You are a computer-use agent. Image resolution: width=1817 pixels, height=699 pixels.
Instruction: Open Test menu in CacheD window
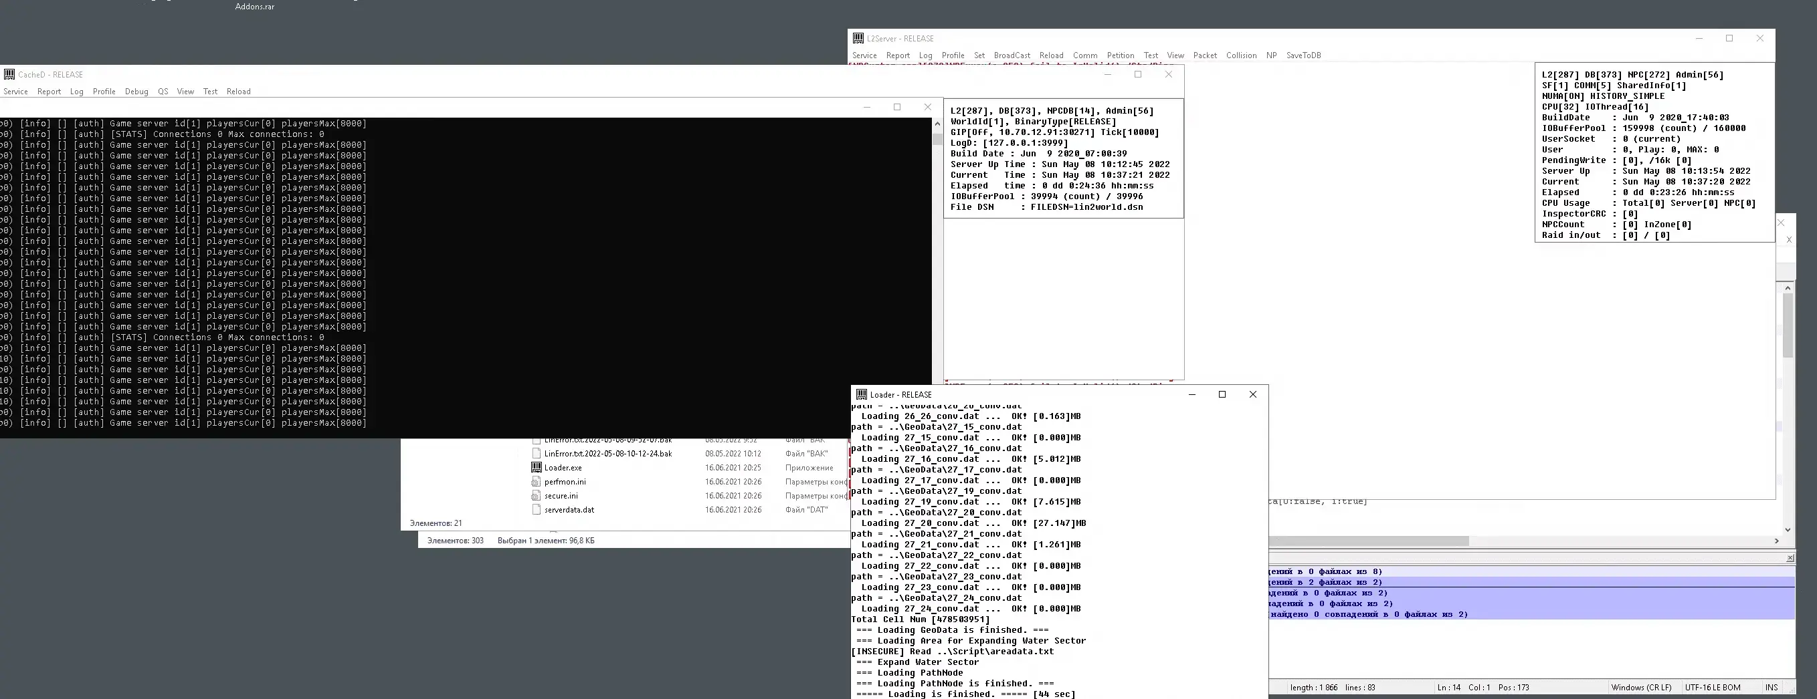click(x=210, y=92)
